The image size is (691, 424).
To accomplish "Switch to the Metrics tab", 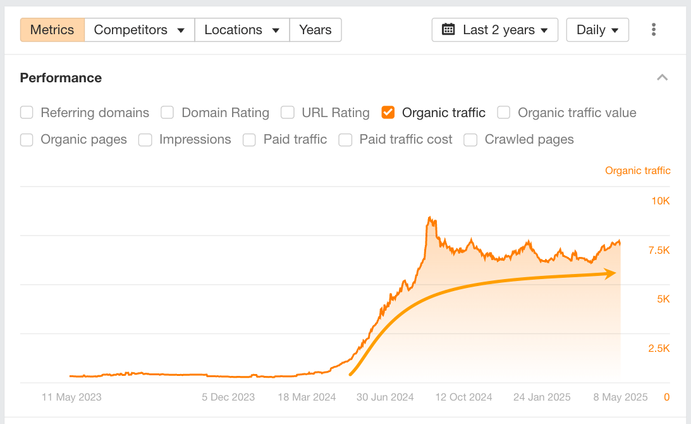I will click(x=52, y=30).
